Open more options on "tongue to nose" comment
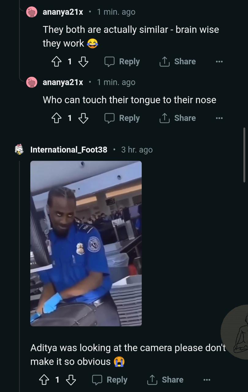Image resolution: width=248 pixels, height=392 pixels. (219, 118)
